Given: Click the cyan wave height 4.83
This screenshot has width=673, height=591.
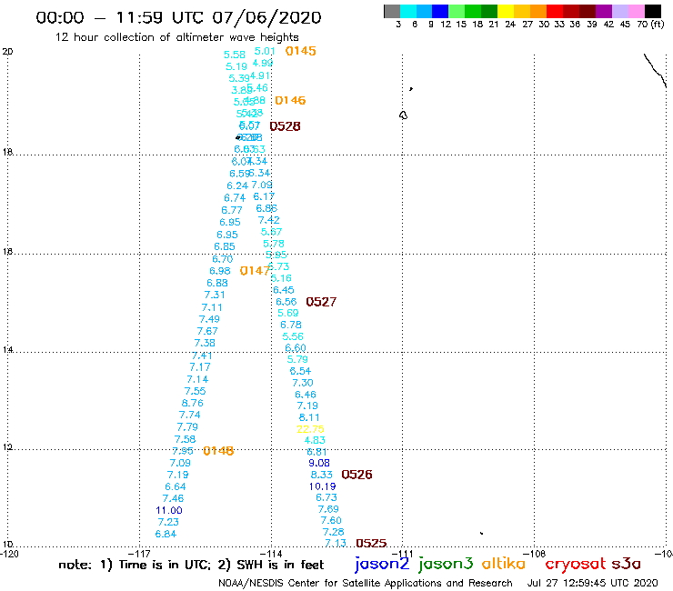Looking at the screenshot, I should tap(315, 440).
